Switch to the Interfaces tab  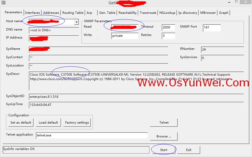pos(32,13)
